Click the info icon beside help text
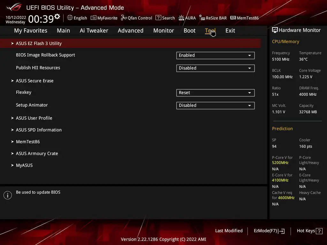The height and width of the screenshot is (245, 327). [8, 195]
